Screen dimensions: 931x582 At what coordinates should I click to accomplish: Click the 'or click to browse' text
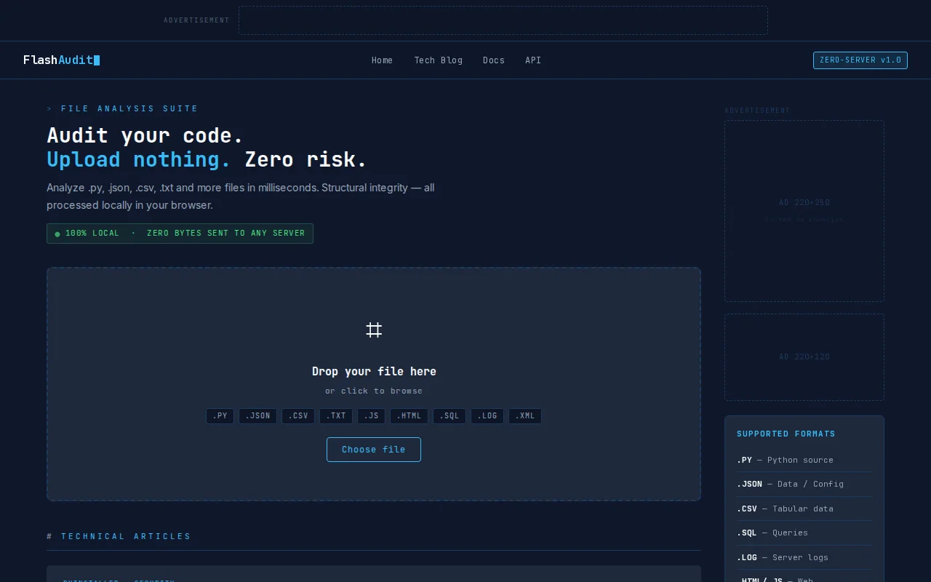pyautogui.click(x=374, y=391)
